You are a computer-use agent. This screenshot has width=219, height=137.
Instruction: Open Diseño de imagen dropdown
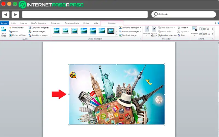click(x=129, y=35)
